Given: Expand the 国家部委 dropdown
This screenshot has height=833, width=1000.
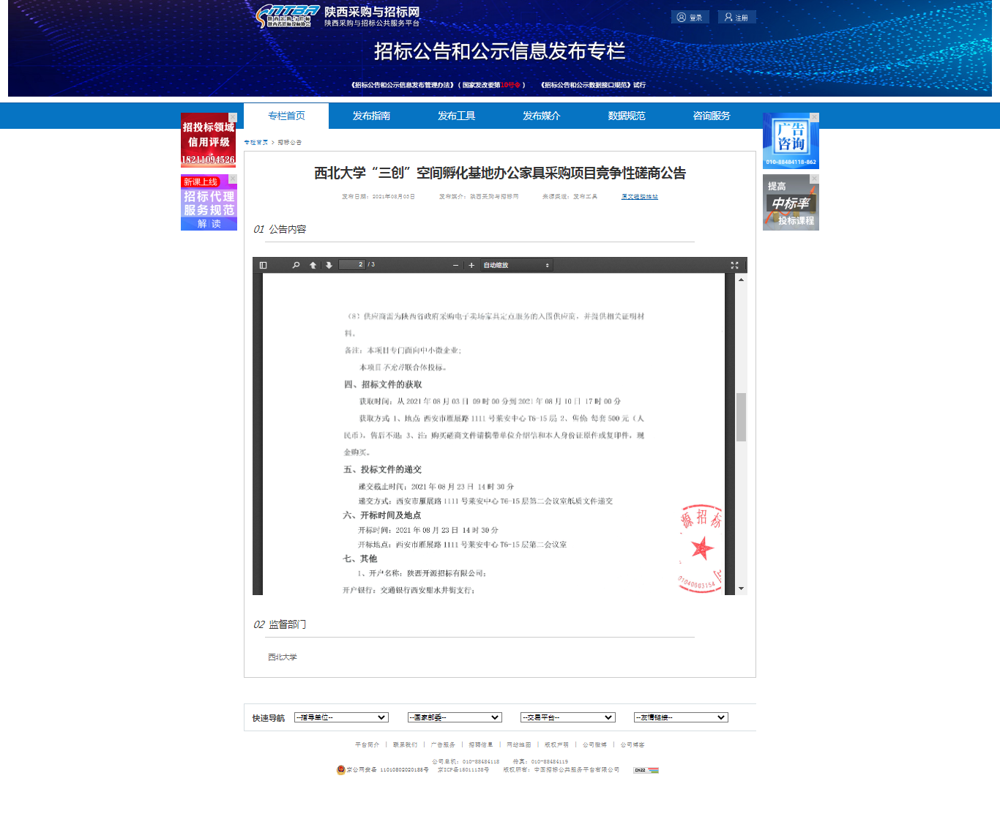Looking at the screenshot, I should [455, 717].
